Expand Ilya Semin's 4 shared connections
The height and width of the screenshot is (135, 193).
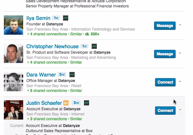(47, 34)
